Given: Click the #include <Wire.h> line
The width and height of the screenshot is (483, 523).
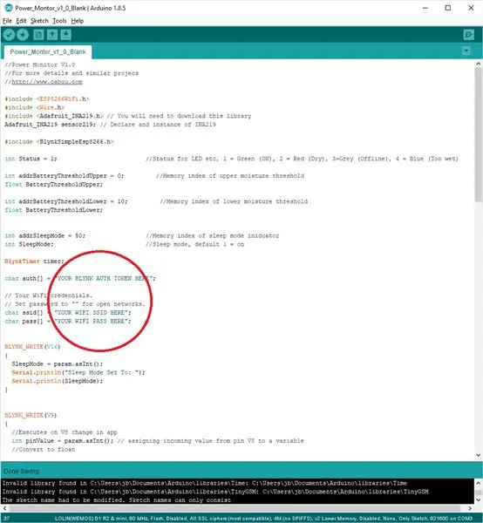Looking at the screenshot, I should click(x=34, y=107).
